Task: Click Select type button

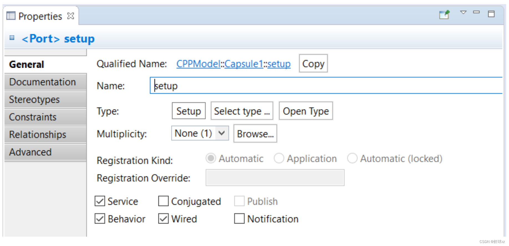Action: pyautogui.click(x=242, y=111)
